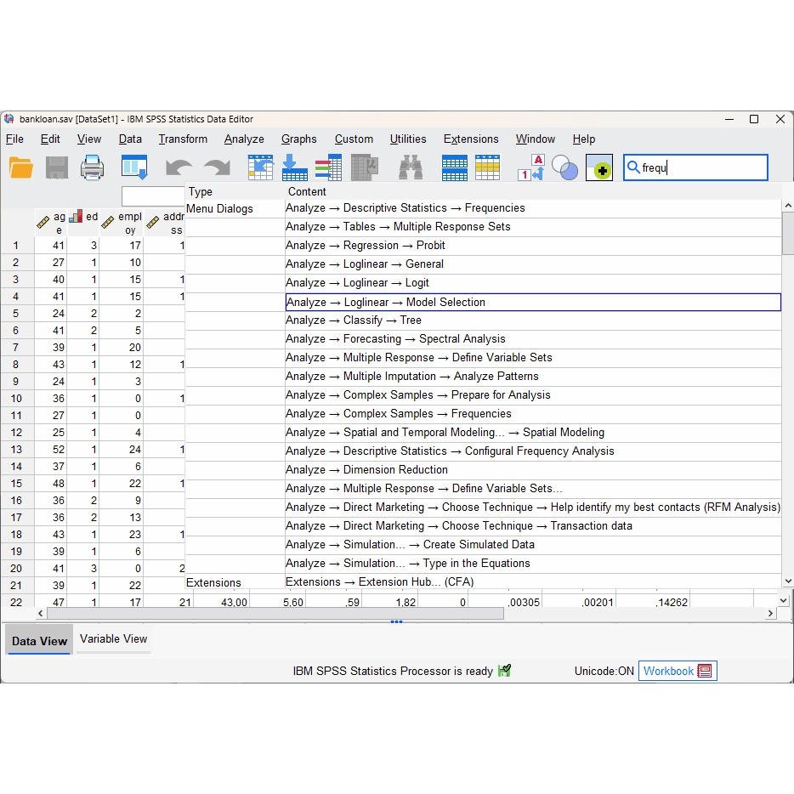The image size is (794, 794).
Task: Toggle the Workbook mode button in status bar
Action: pyautogui.click(x=678, y=671)
